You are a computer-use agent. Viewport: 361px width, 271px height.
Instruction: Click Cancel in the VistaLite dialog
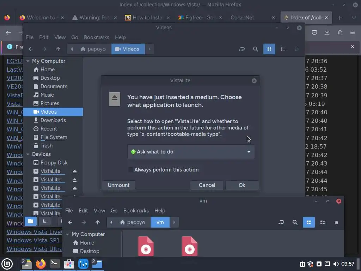[207, 185]
